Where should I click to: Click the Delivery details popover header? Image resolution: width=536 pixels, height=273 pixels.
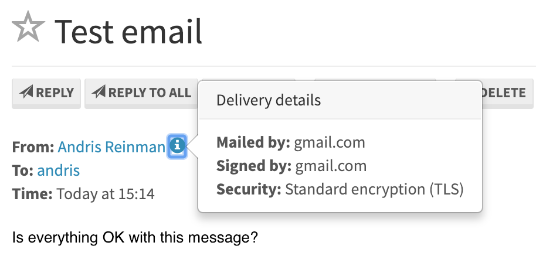click(340, 100)
